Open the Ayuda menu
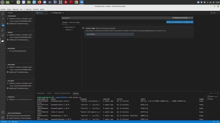 [x=42, y=9]
